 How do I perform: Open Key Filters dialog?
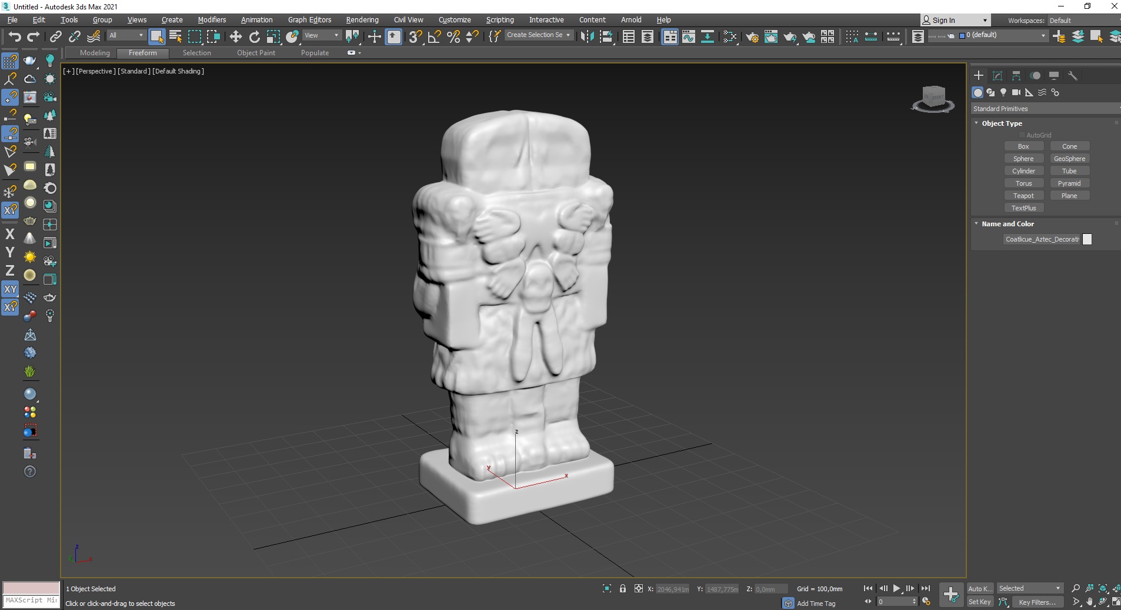[x=1038, y=602]
